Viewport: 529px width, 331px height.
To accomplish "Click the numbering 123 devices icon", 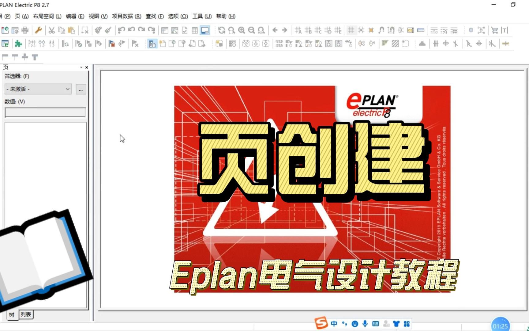I will [32, 44].
